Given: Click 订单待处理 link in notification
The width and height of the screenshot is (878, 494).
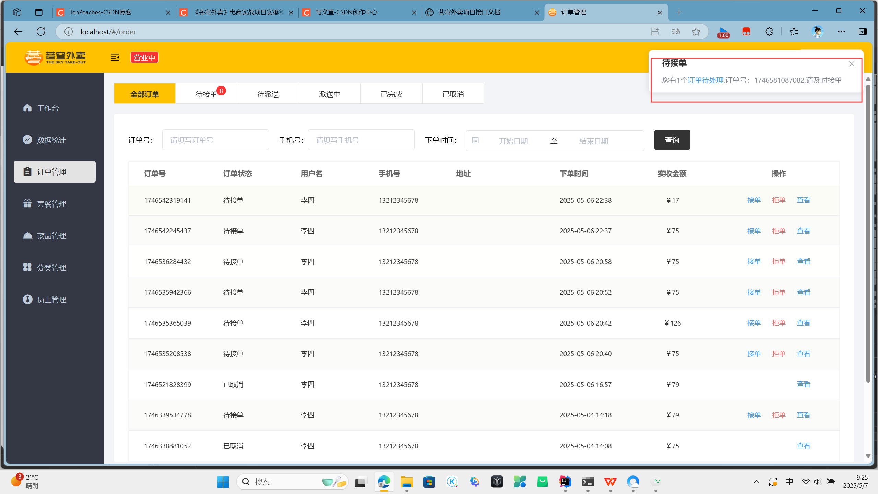Looking at the screenshot, I should click(x=705, y=80).
